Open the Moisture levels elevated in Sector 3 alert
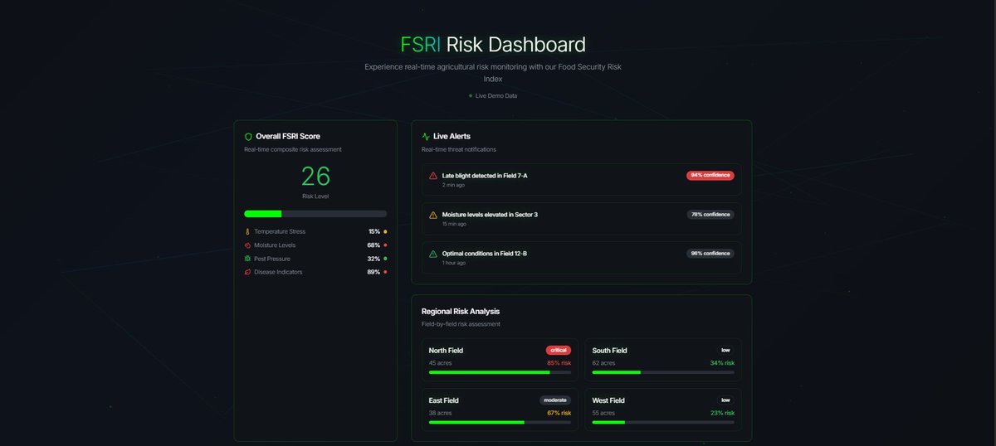 582,218
